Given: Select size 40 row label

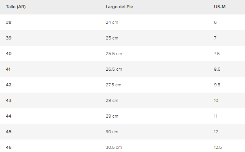Looking at the screenshot, I should (9, 54).
